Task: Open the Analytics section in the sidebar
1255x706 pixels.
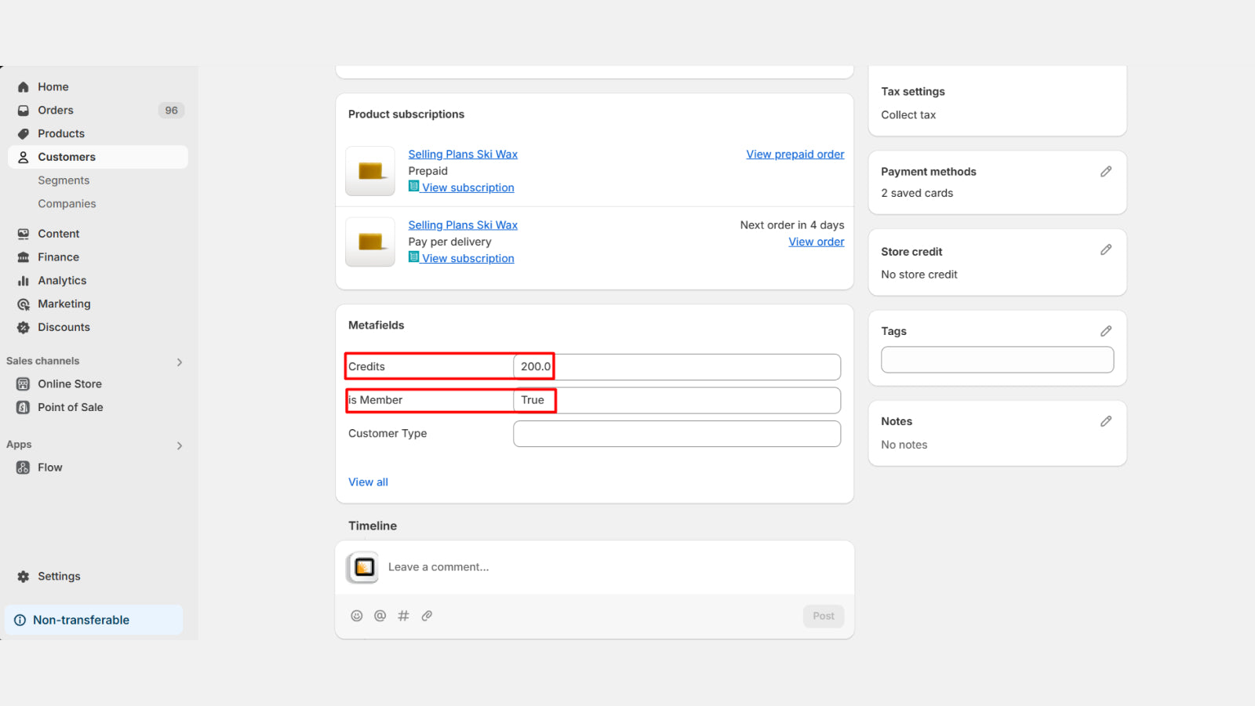Action: [63, 280]
